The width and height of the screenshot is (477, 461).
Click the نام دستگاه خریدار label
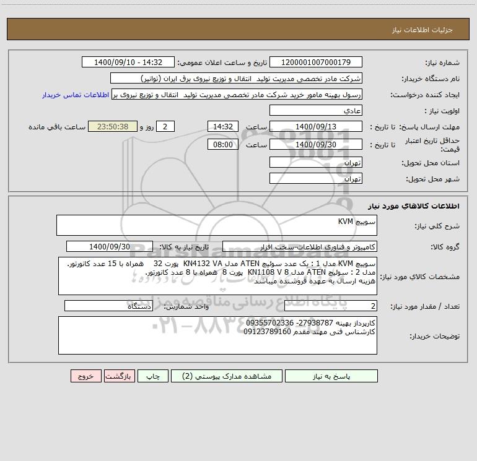tap(431, 79)
